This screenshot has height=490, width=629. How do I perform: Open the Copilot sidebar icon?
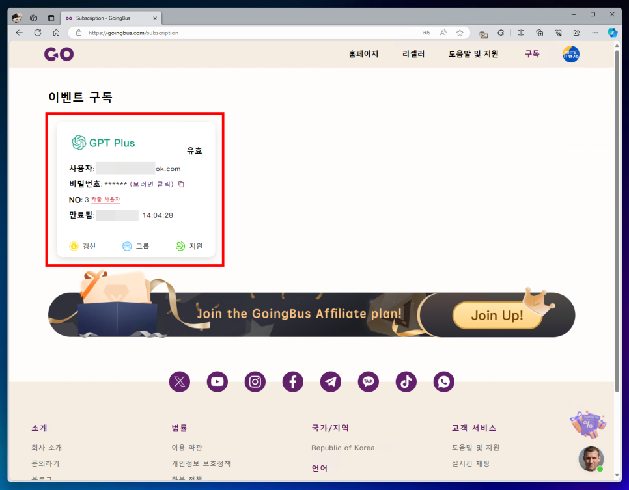(612, 33)
